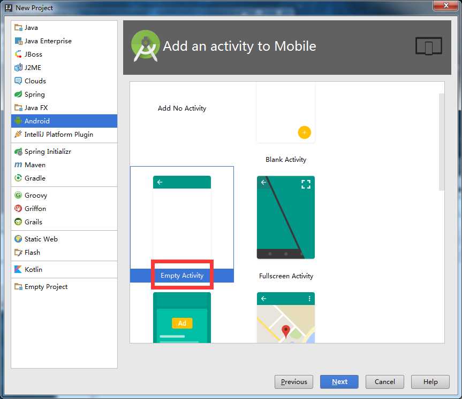This screenshot has width=462, height=399.
Task: Cancel the New Project wizard
Action: point(384,382)
